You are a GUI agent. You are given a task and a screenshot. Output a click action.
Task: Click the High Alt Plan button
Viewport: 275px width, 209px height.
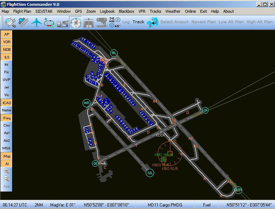coord(260,22)
